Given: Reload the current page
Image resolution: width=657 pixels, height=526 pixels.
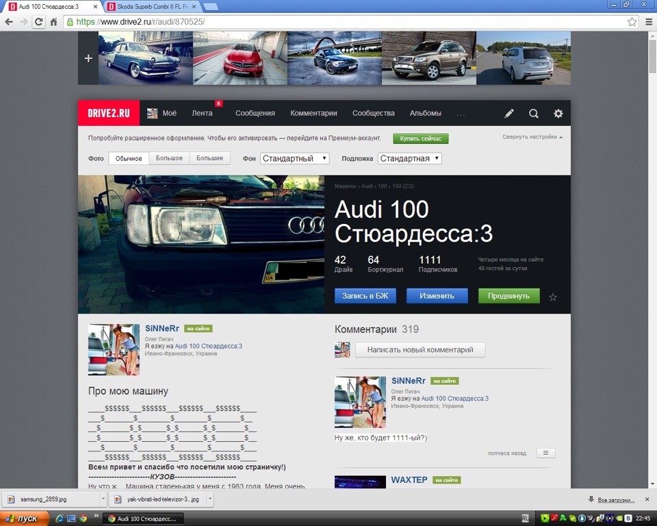Looking at the screenshot, I should coord(38,22).
